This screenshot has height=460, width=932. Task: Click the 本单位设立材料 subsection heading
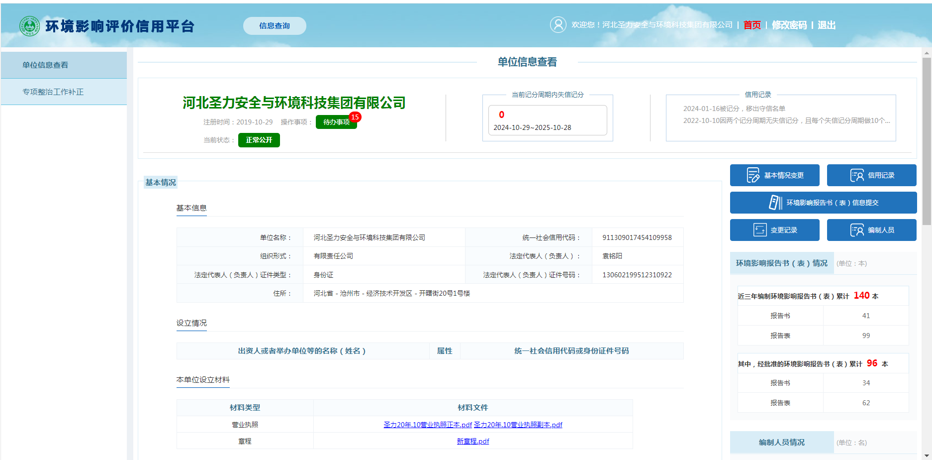(203, 379)
